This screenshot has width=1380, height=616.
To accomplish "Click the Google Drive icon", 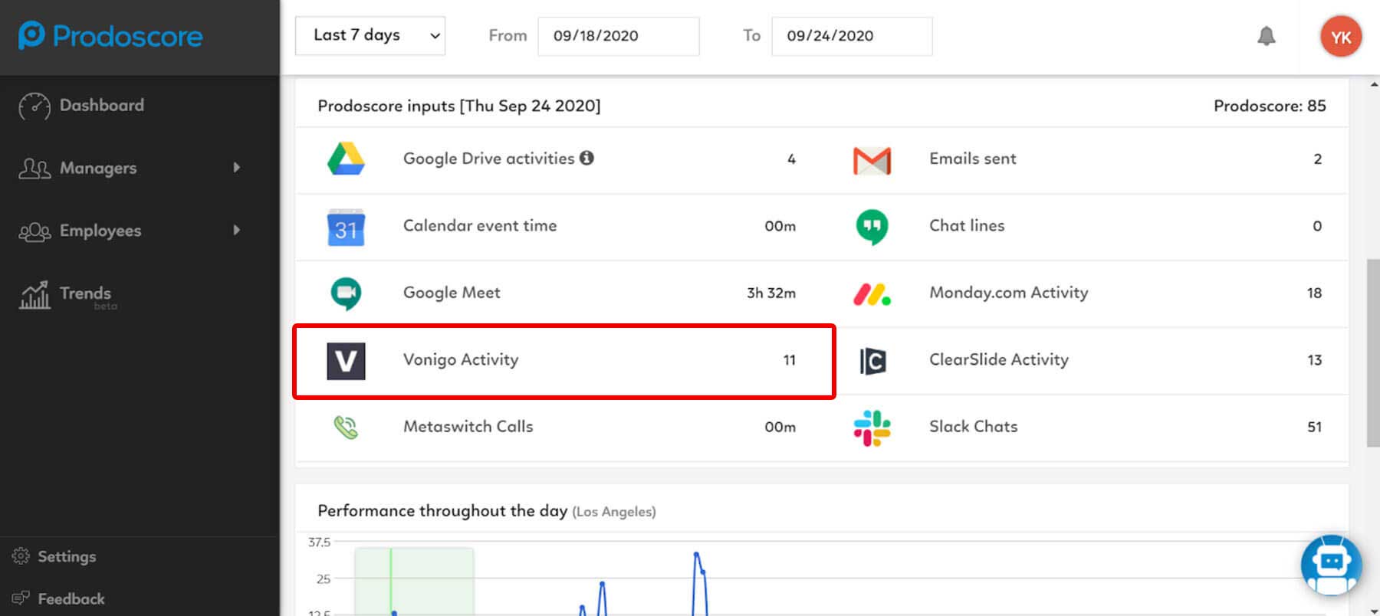I will (x=346, y=159).
